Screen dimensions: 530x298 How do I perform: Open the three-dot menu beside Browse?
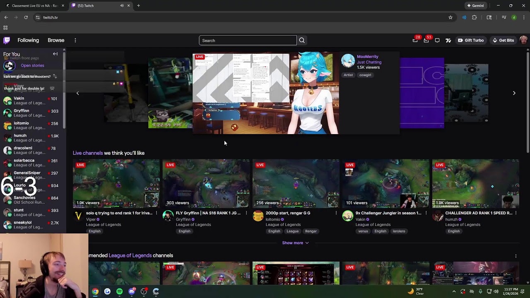[75, 40]
